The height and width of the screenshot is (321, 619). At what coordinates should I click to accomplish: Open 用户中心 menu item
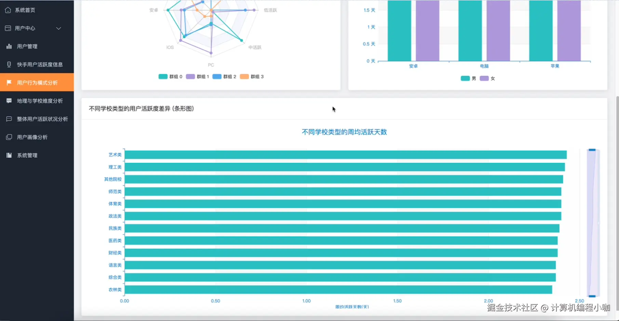click(37, 28)
